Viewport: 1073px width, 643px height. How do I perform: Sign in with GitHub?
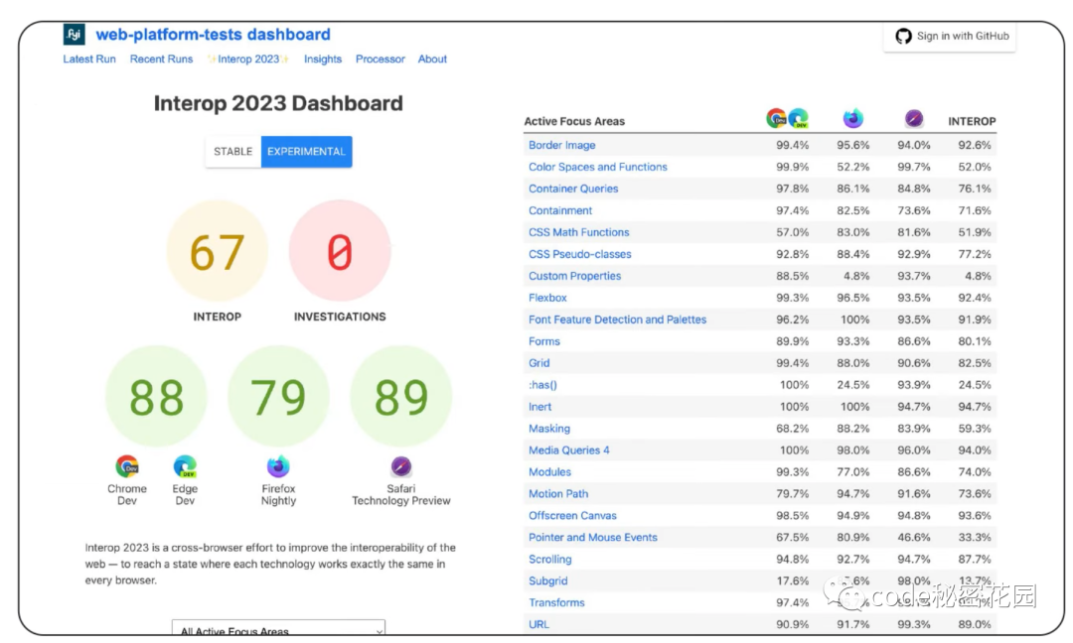pyautogui.click(x=950, y=36)
